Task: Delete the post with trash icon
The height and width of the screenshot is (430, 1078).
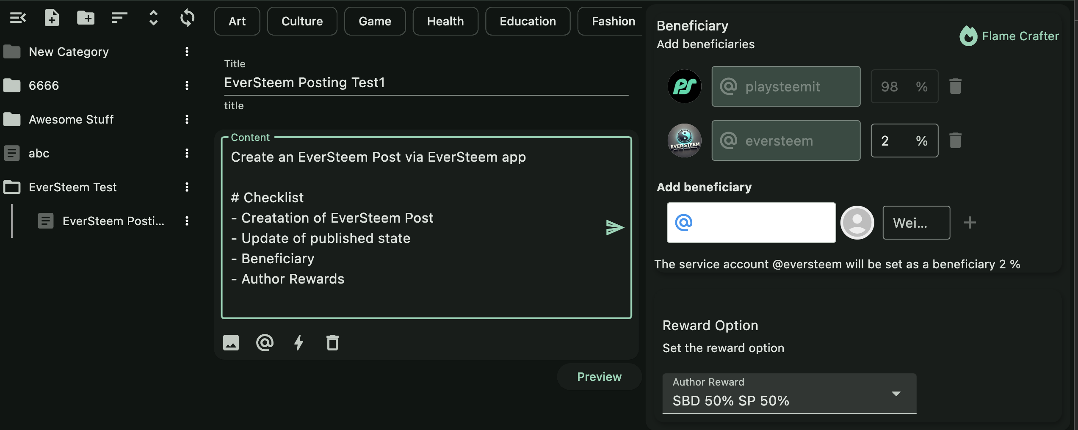Action: [333, 343]
